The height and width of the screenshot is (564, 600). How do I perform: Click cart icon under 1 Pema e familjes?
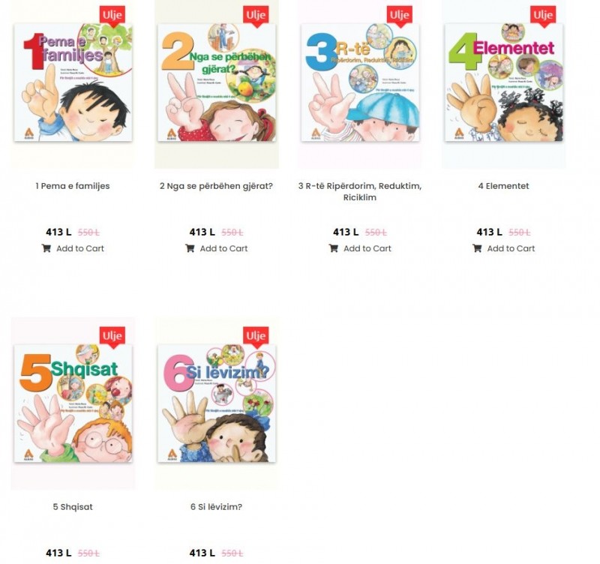pos(46,248)
